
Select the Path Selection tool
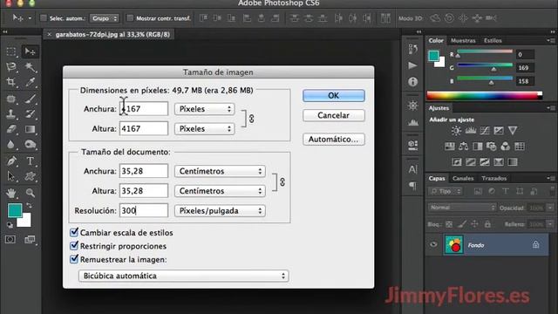coord(11,176)
